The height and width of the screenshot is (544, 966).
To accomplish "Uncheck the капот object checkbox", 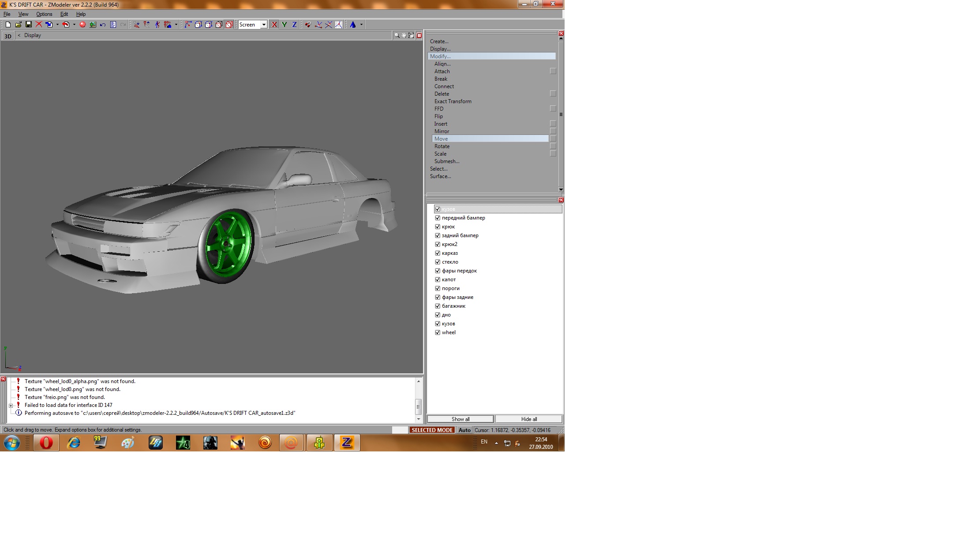I will pos(438,279).
